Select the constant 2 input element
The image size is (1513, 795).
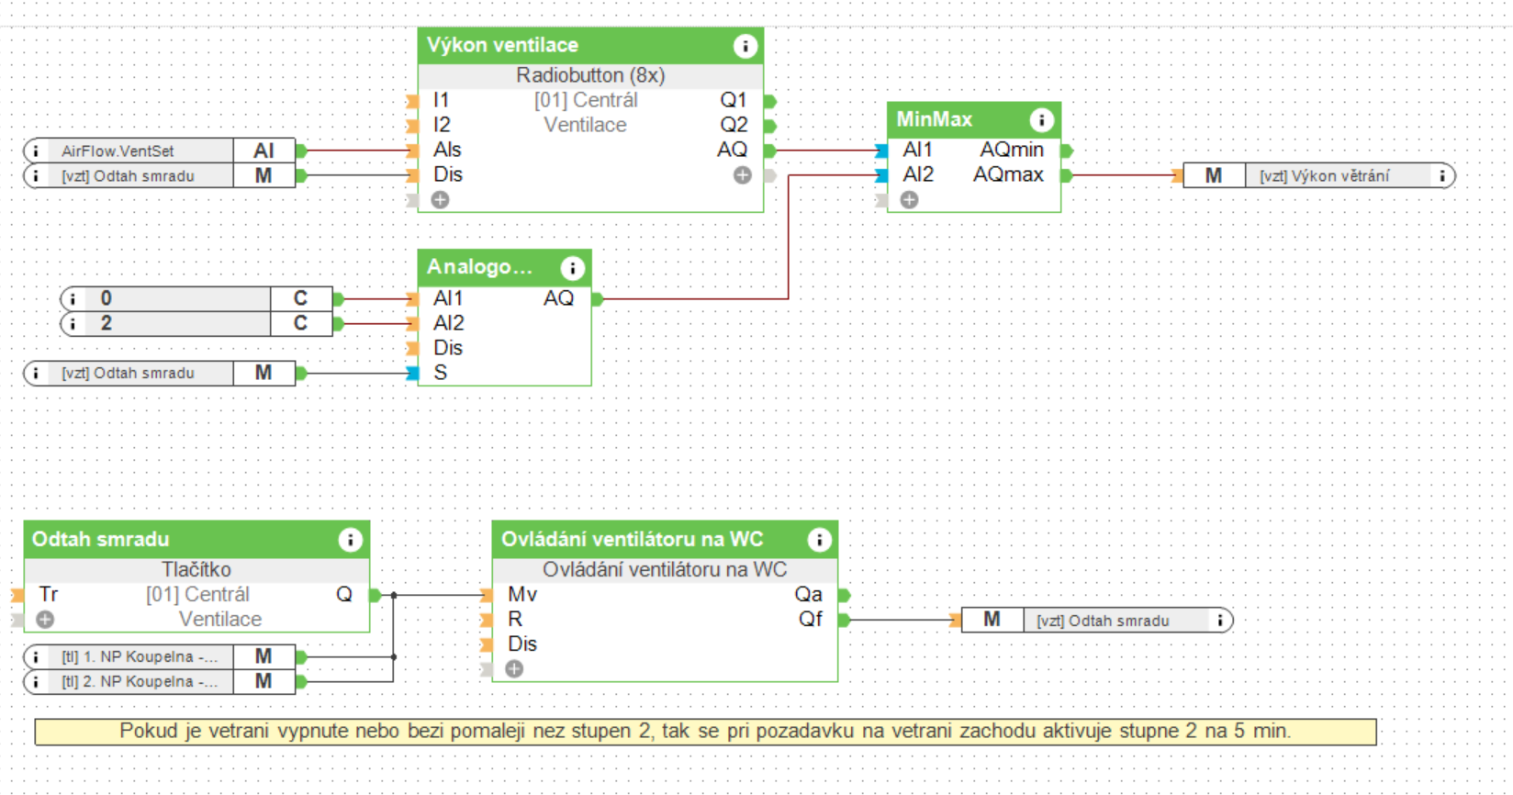pos(196,323)
